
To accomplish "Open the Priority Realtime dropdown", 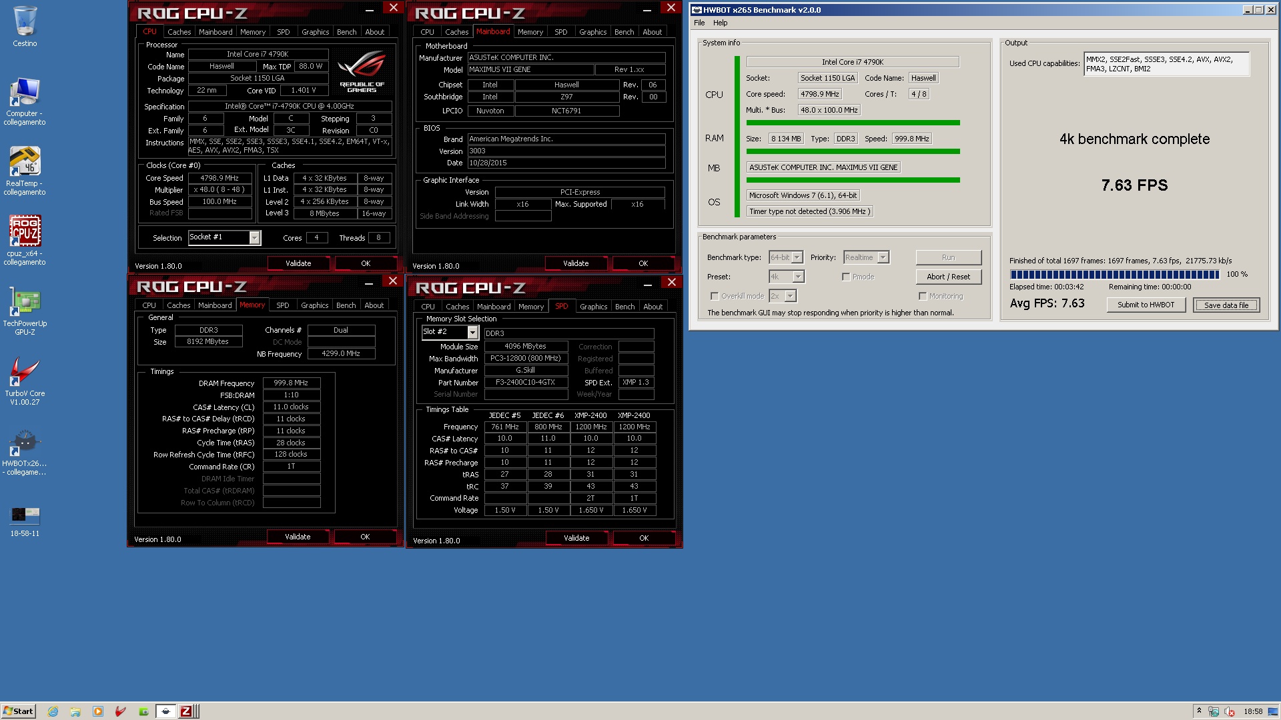I will (883, 257).
